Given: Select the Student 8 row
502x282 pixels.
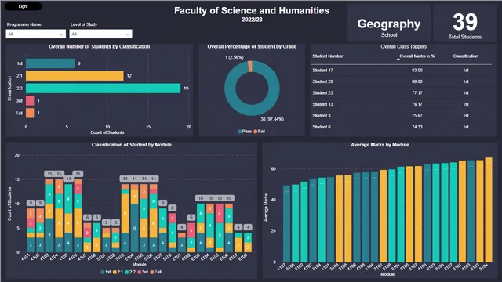Looking at the screenshot, I should point(401,127).
